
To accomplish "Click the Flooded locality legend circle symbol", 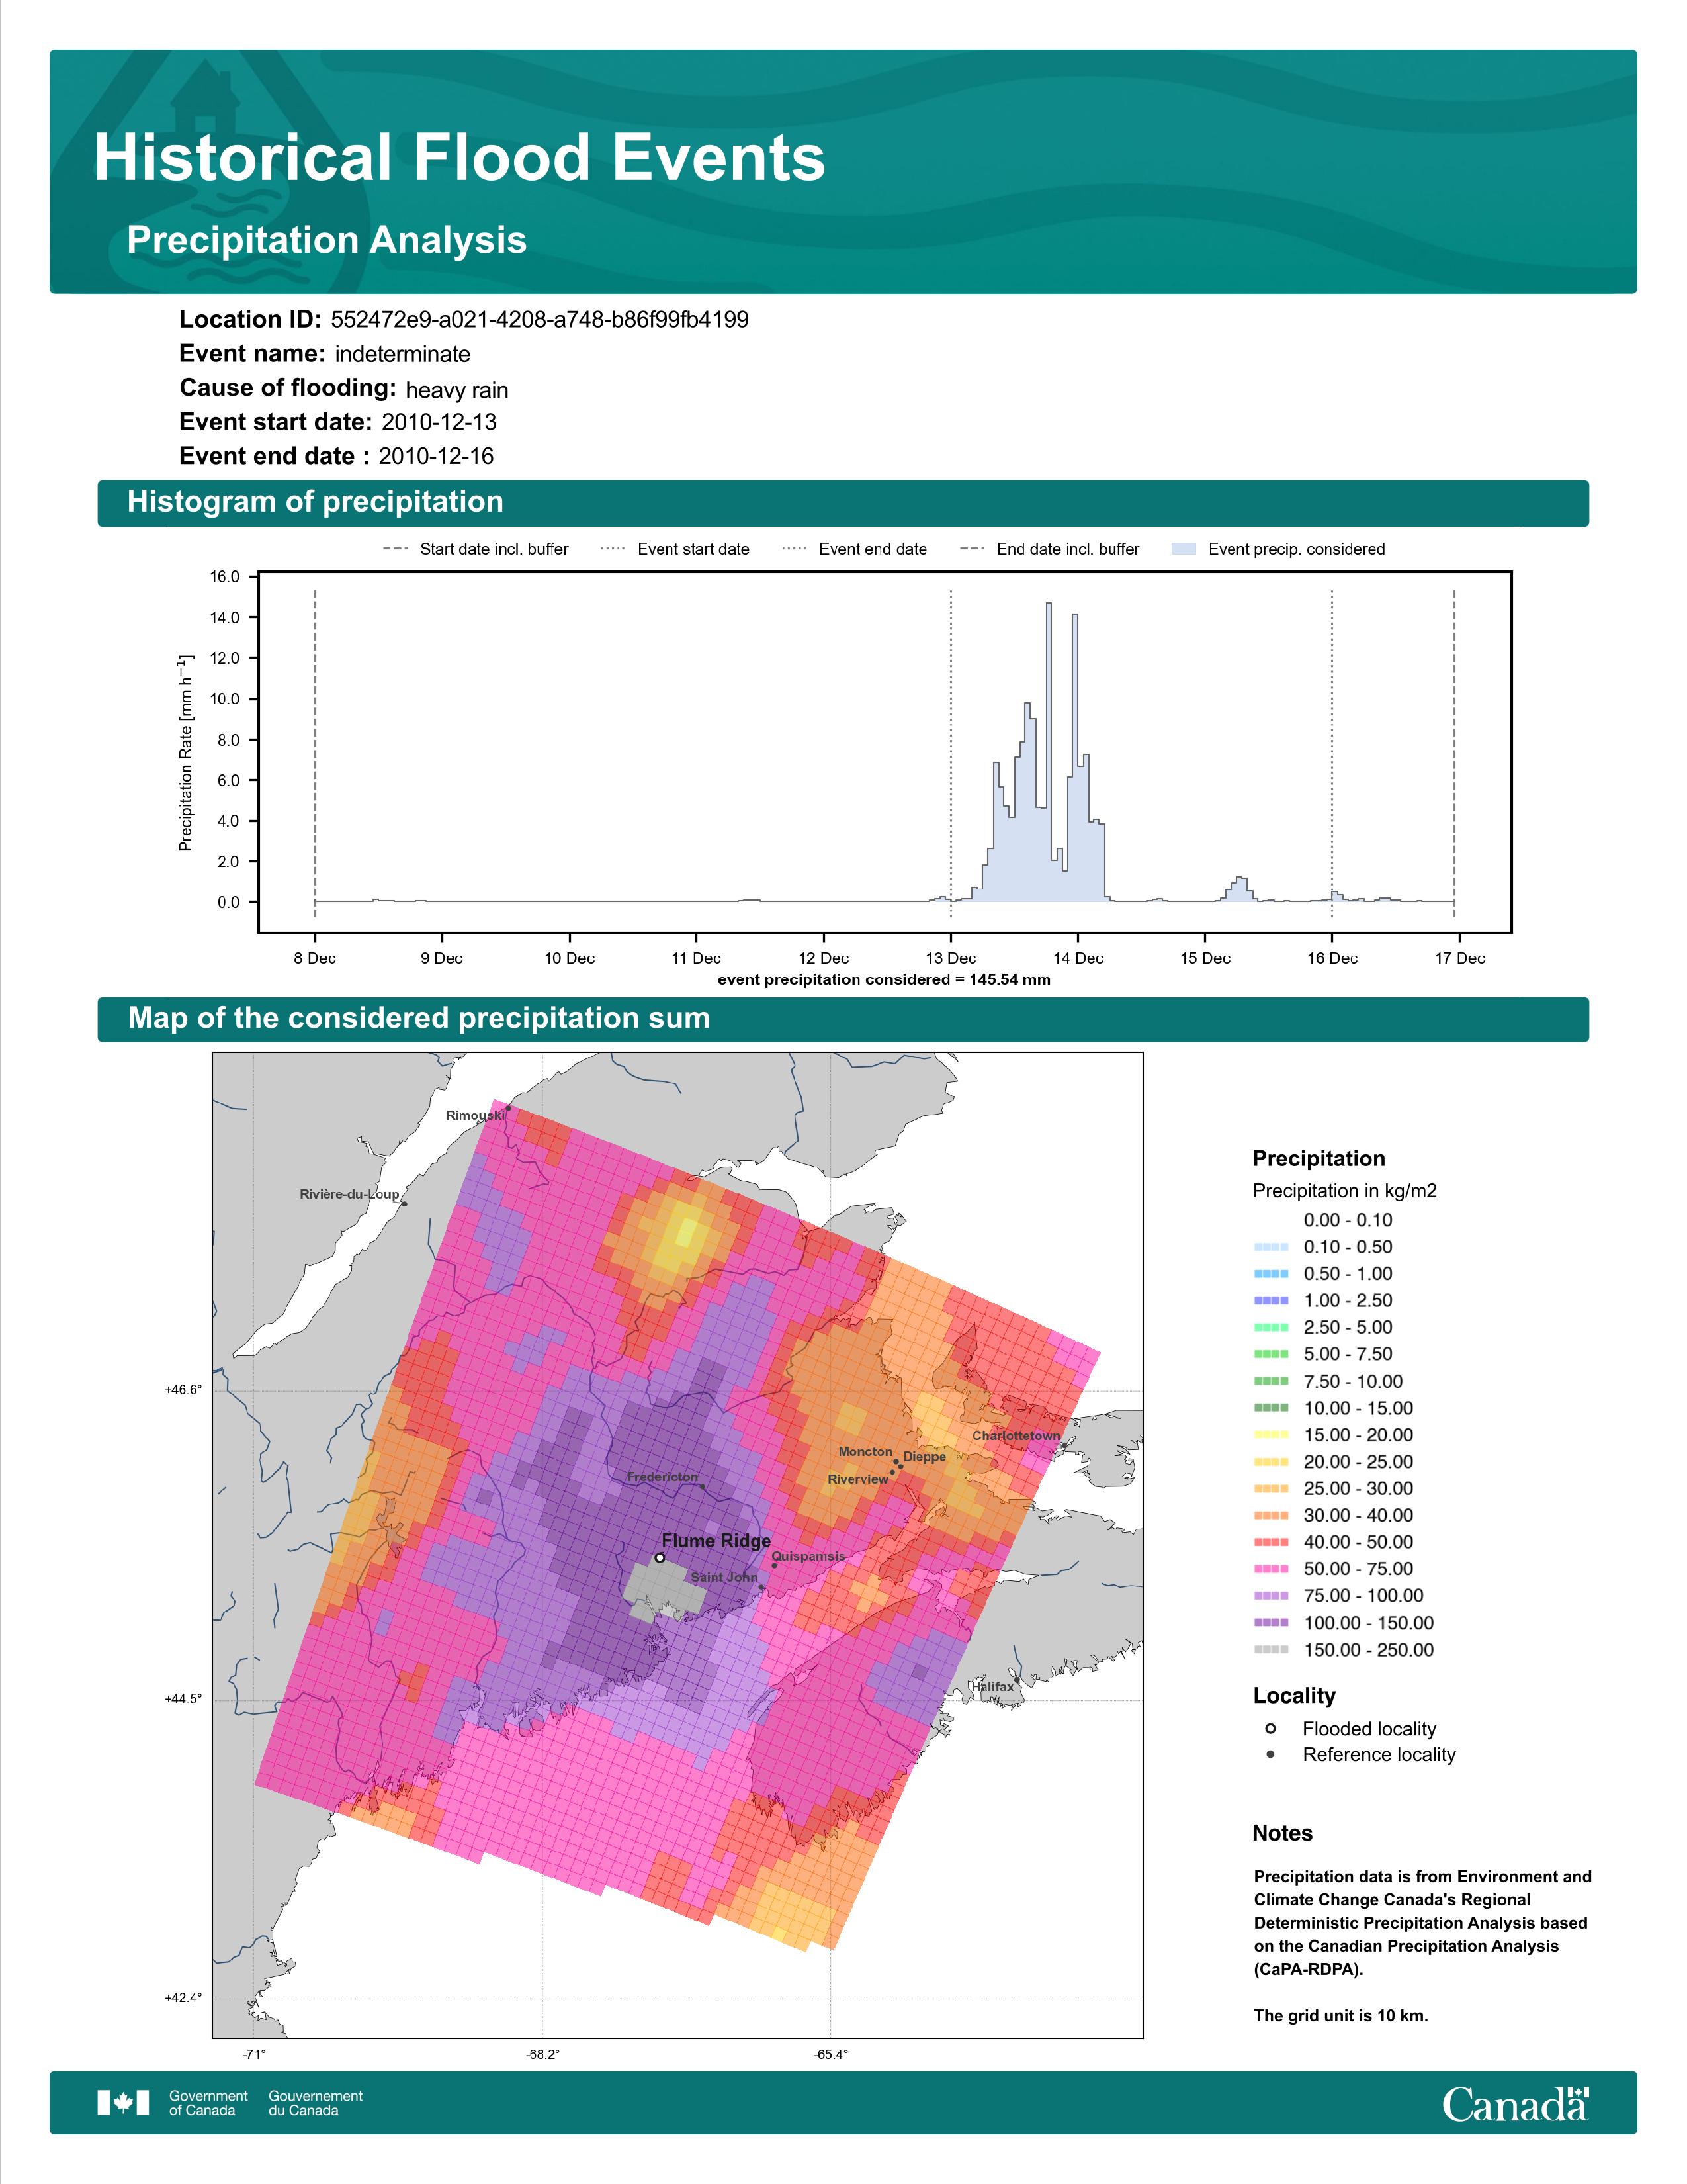I will (x=1270, y=1729).
